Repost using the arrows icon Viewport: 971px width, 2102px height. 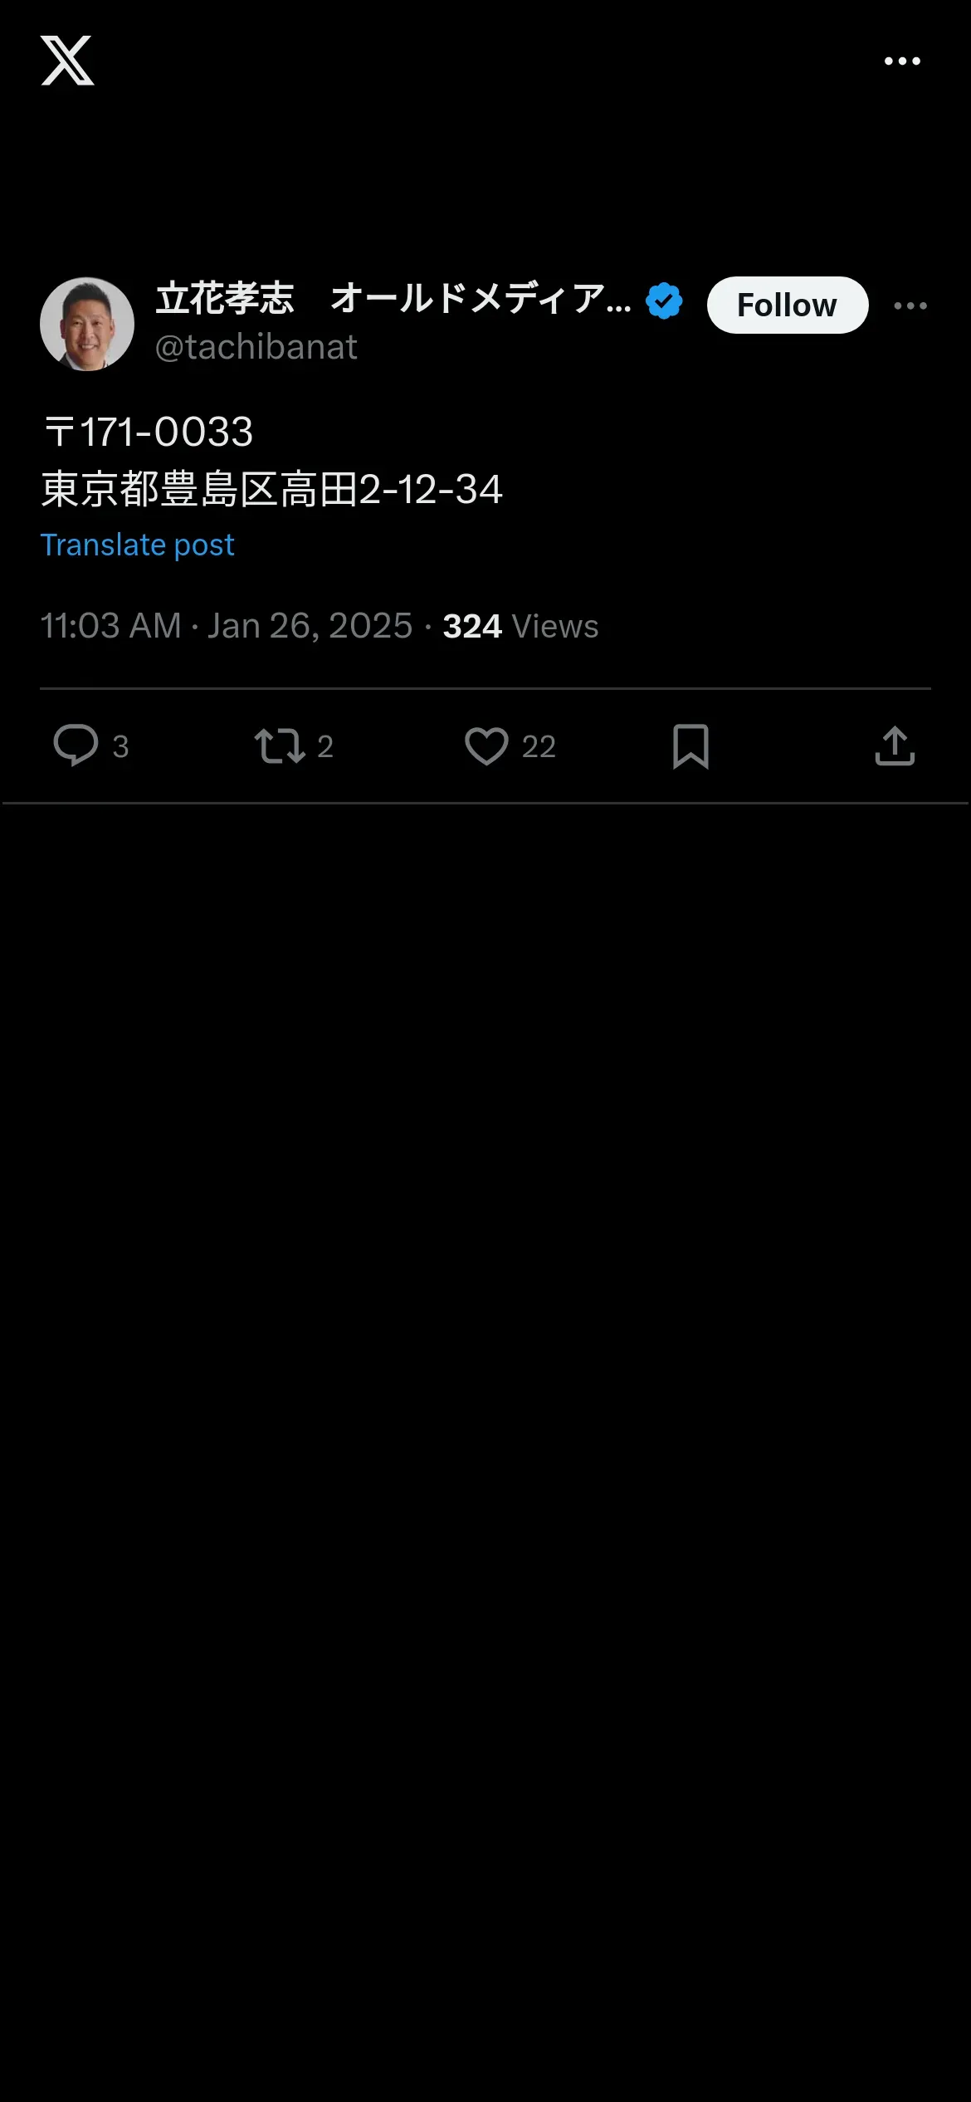pos(280,745)
